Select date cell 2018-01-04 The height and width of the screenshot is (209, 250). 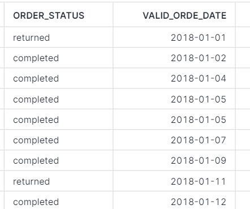pyautogui.click(x=174, y=78)
